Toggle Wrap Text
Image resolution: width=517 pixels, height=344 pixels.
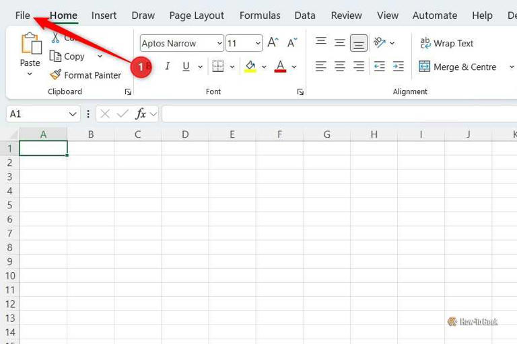447,43
